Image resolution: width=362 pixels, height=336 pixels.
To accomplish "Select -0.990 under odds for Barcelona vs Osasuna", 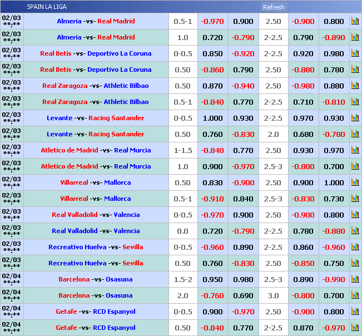I will [334, 279].
